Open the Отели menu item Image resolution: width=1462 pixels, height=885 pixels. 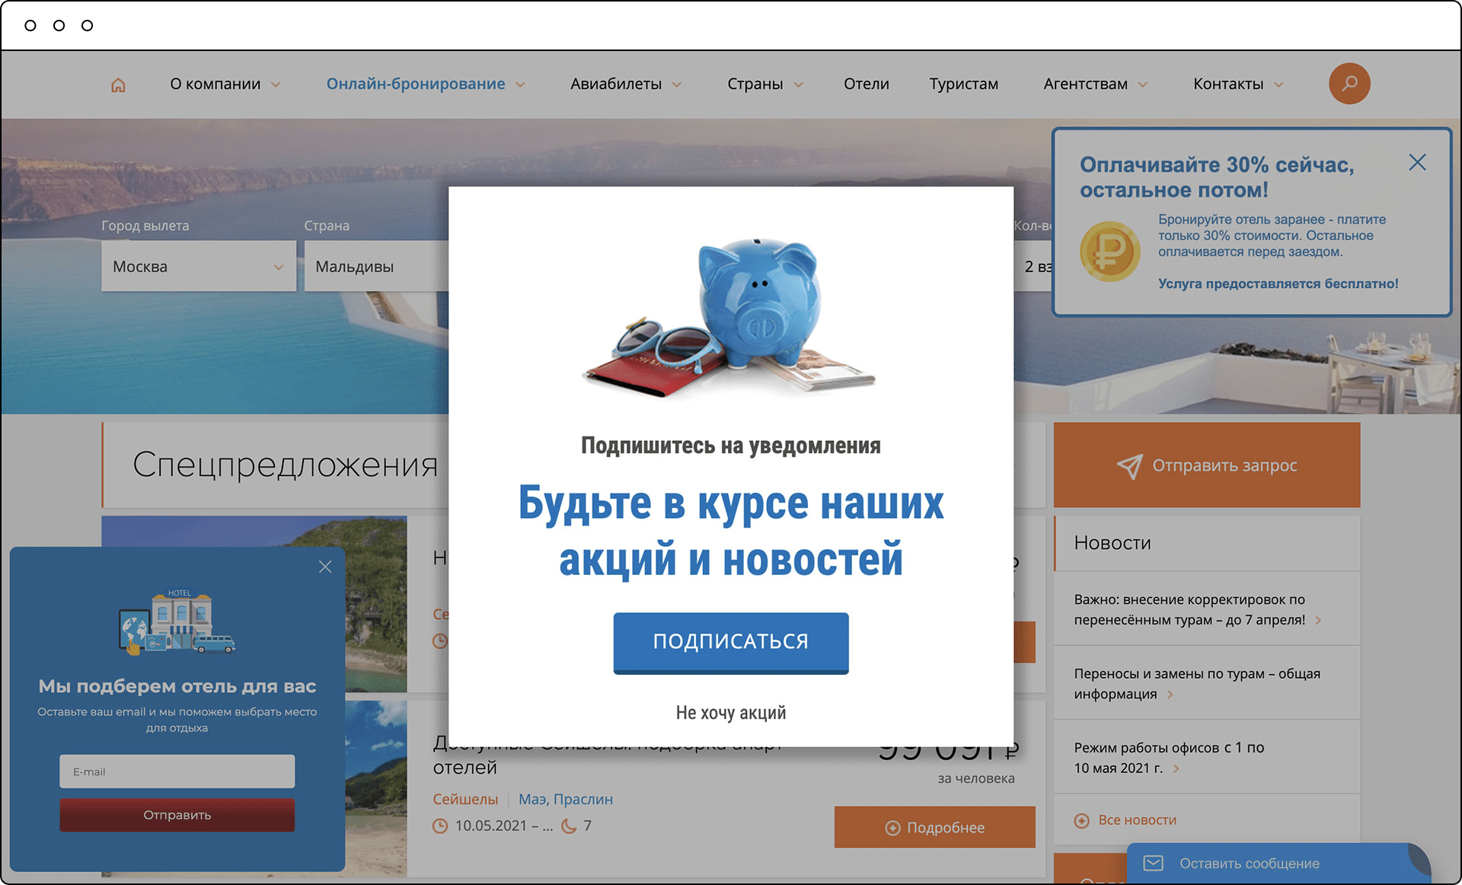pos(867,84)
